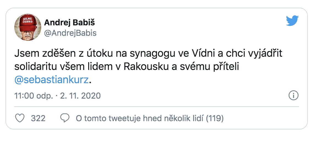This screenshot has width=315, height=141.
Task: Follow the @sebastiankurz mention link
Action: tap(51, 80)
